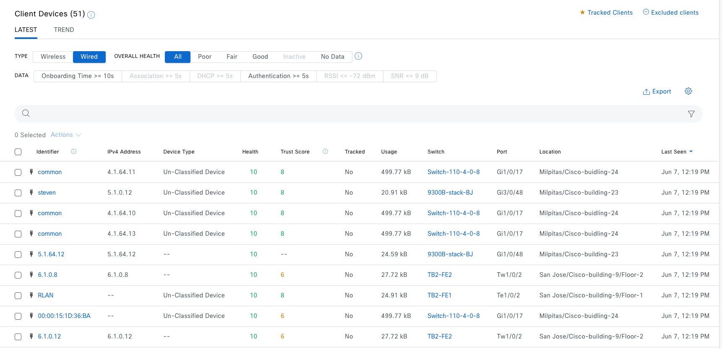
Task: Enable the Onboarding Time >= 10s filter
Action: coord(78,76)
